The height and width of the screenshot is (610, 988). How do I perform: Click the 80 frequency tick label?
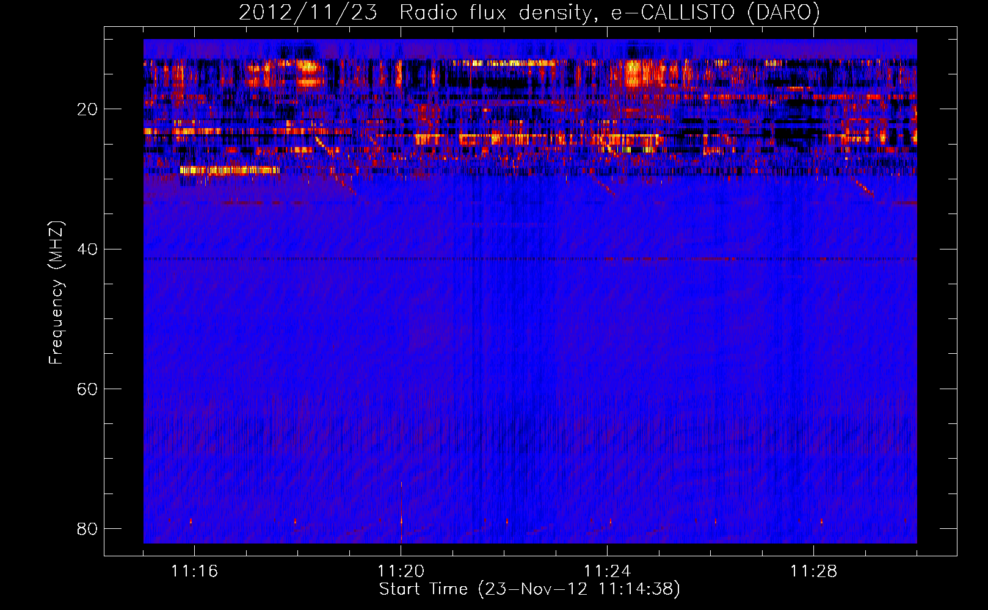pos(87,528)
